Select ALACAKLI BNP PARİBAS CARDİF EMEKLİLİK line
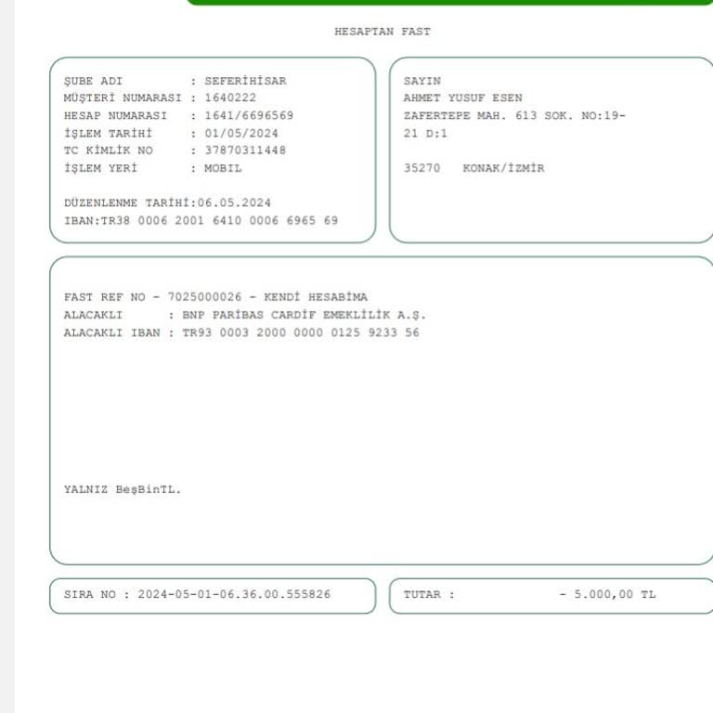The width and height of the screenshot is (713, 713). [x=245, y=315]
